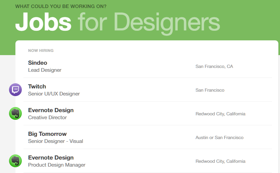Screen dimensions: 280x173
Task: Select the Senior Designer - Visual role
Action: click(56, 141)
